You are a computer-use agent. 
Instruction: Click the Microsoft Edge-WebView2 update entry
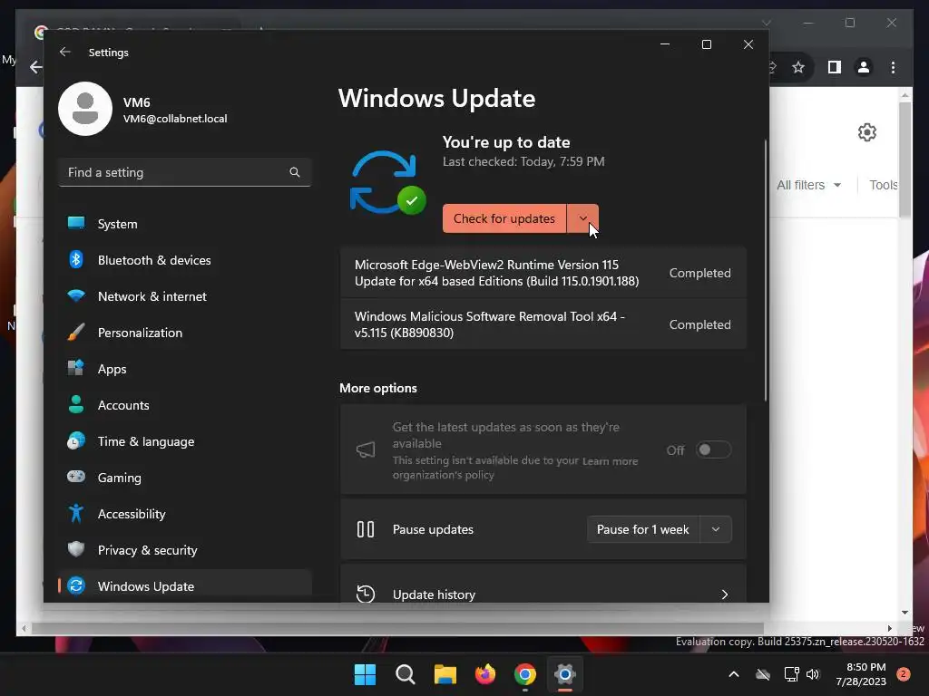pyautogui.click(x=543, y=273)
